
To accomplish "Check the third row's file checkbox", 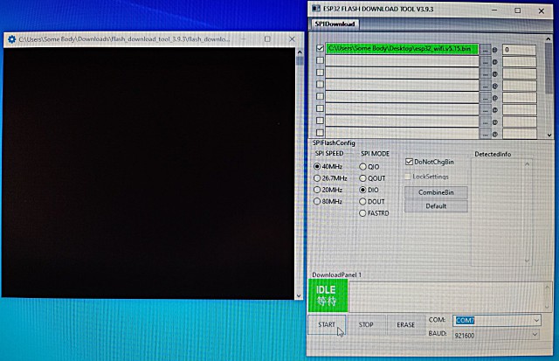I will pos(320,73).
